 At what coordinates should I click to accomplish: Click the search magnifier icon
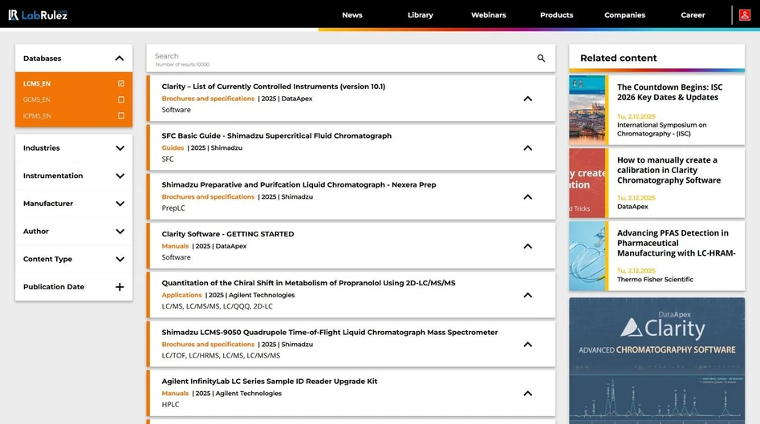pyautogui.click(x=541, y=59)
